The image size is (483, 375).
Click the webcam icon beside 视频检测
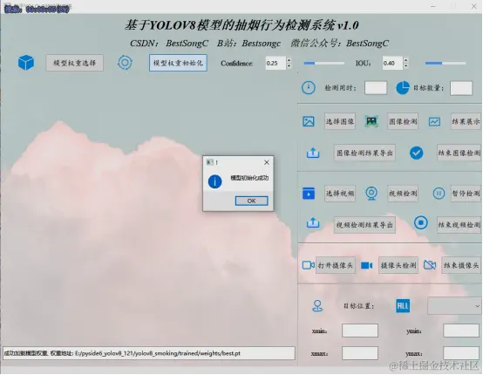(371, 194)
